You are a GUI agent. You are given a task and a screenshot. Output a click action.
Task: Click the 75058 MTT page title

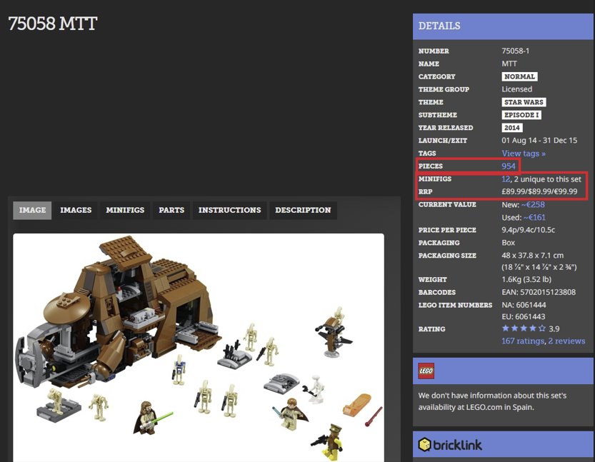coord(53,24)
